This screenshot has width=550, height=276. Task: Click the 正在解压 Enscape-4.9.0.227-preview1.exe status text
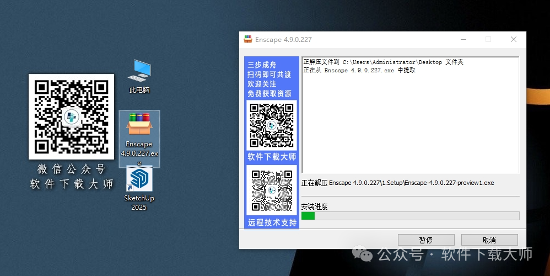coord(398,183)
